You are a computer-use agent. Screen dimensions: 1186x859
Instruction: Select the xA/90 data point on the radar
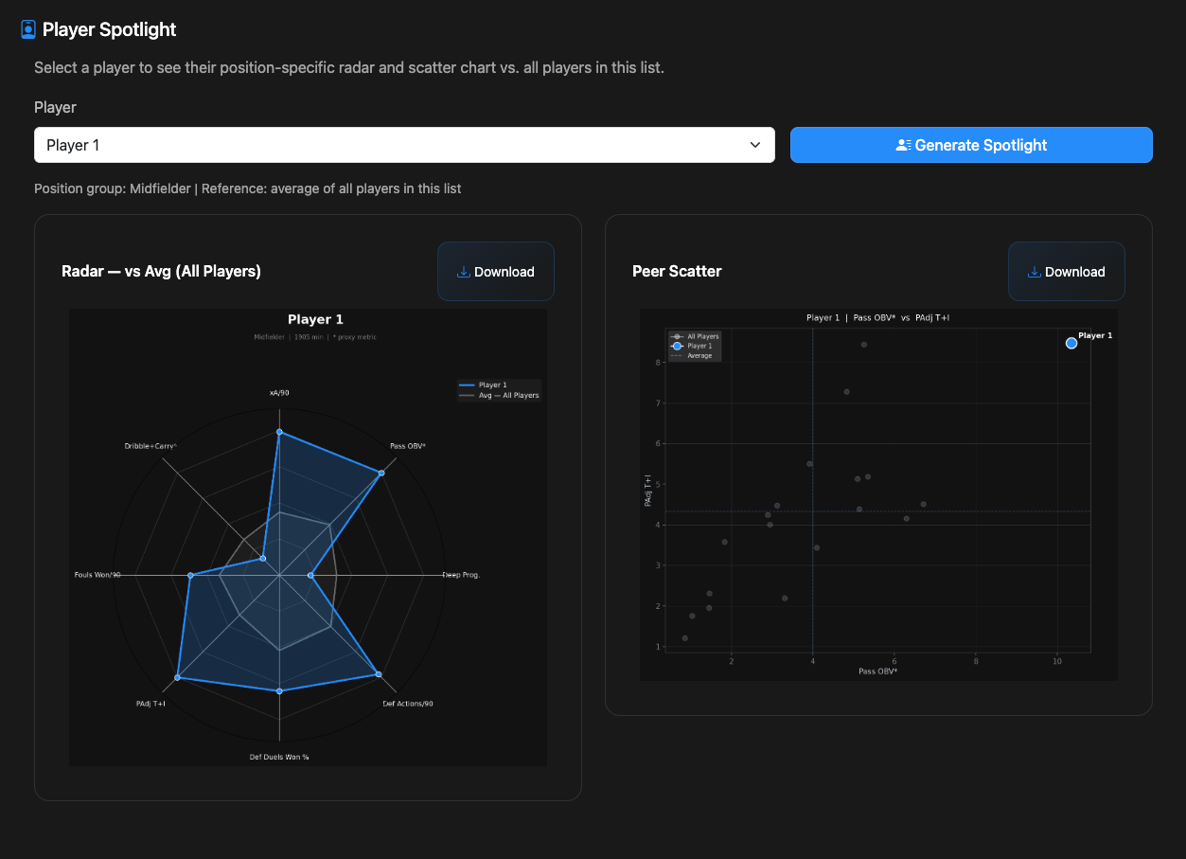coord(279,432)
